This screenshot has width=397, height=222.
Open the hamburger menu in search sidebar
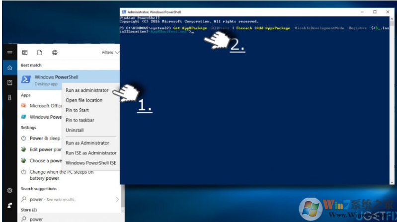point(9,53)
